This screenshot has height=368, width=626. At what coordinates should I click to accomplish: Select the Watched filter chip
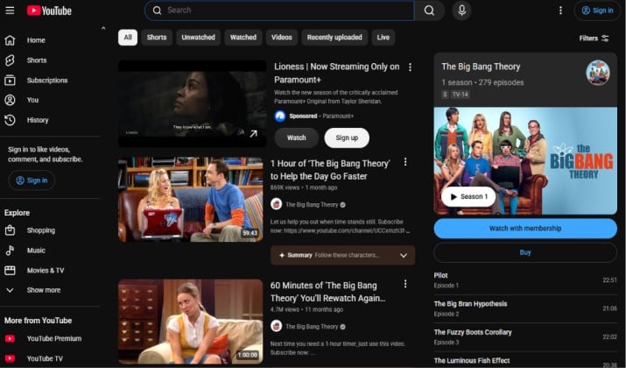point(243,37)
